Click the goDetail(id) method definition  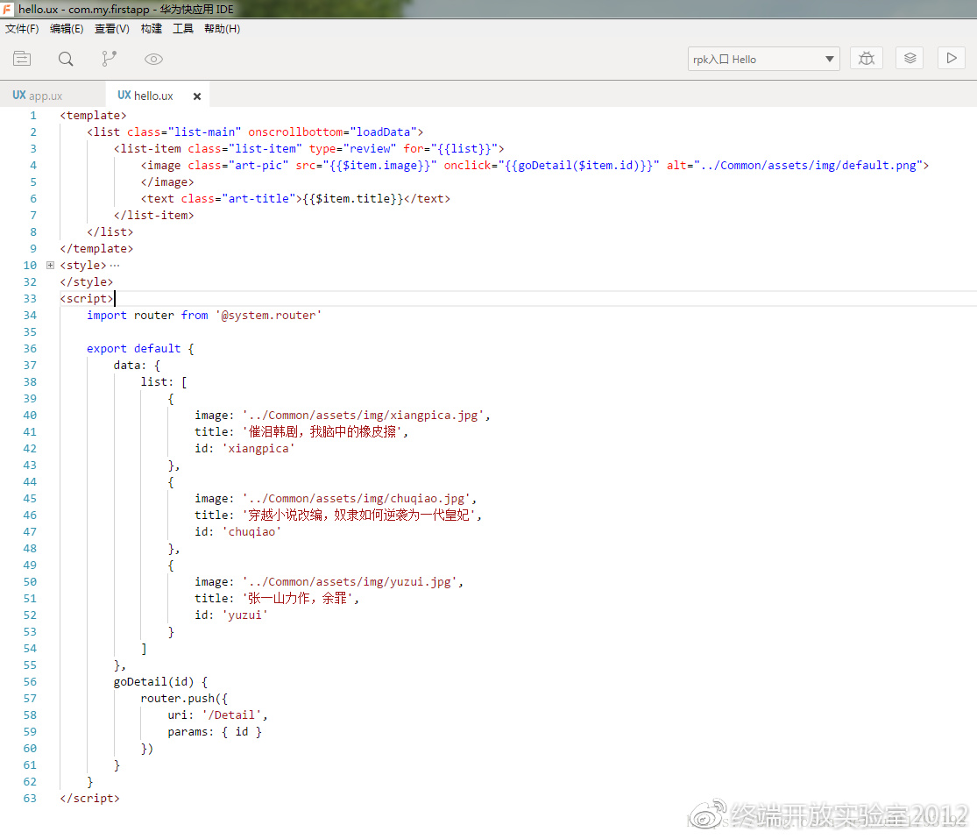(160, 681)
